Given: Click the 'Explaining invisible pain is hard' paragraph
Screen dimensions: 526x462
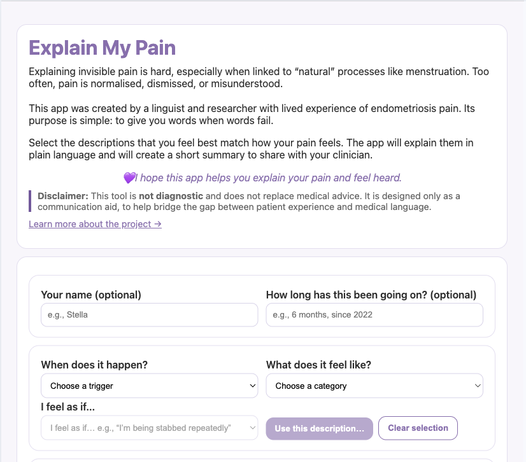Looking at the screenshot, I should point(259,78).
